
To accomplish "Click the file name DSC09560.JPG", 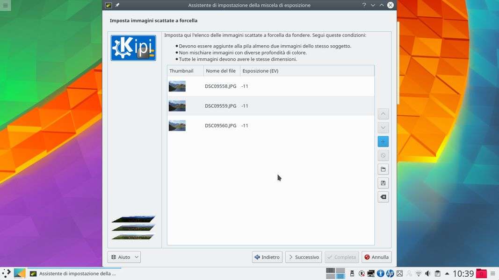I will [x=221, y=126].
